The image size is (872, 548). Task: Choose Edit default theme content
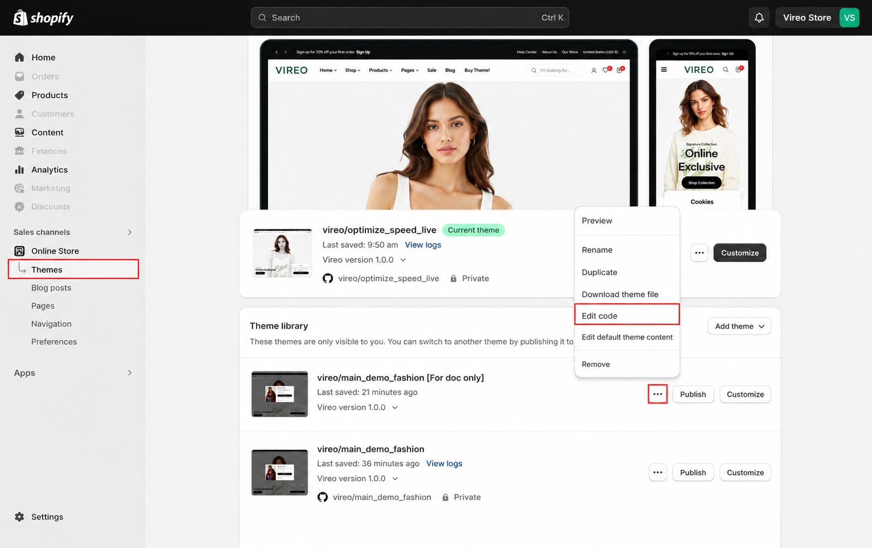point(627,337)
